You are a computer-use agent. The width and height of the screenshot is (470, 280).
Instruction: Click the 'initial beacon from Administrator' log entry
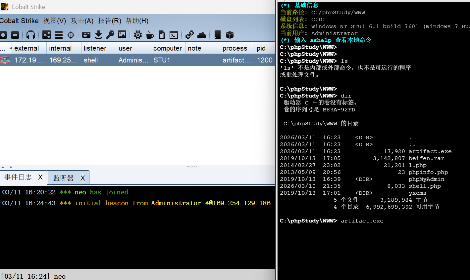[x=136, y=203]
